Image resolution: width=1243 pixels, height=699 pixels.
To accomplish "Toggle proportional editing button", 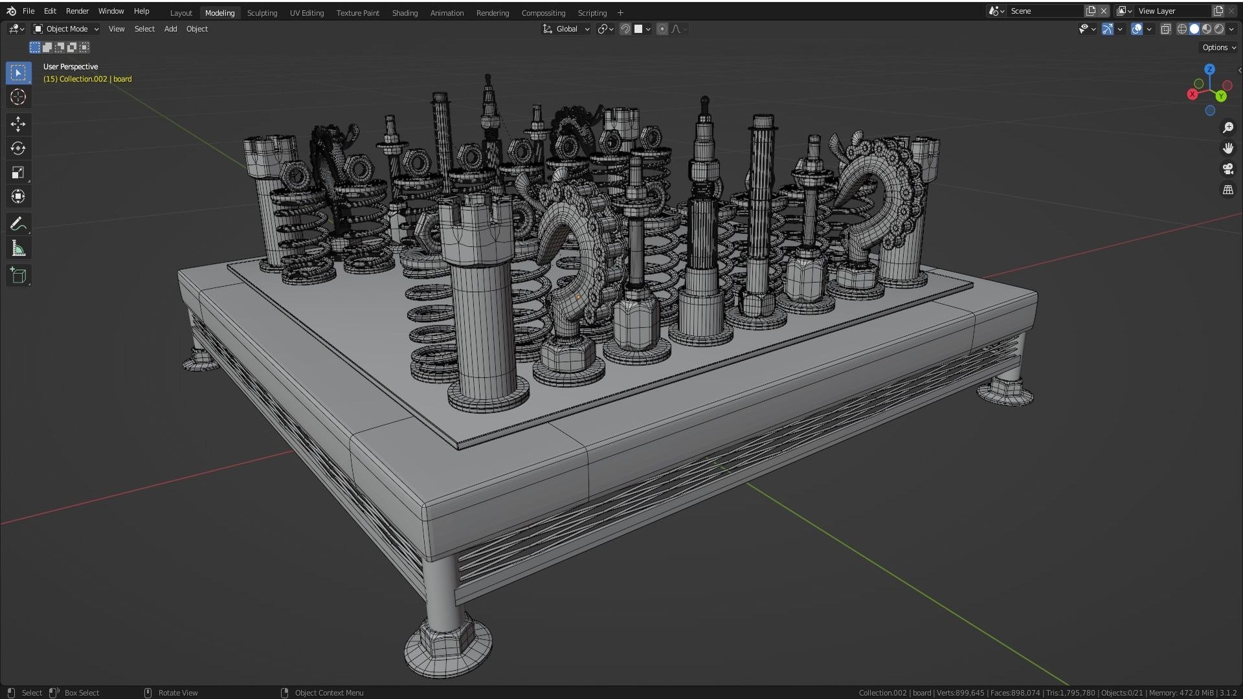I will pos(662,29).
